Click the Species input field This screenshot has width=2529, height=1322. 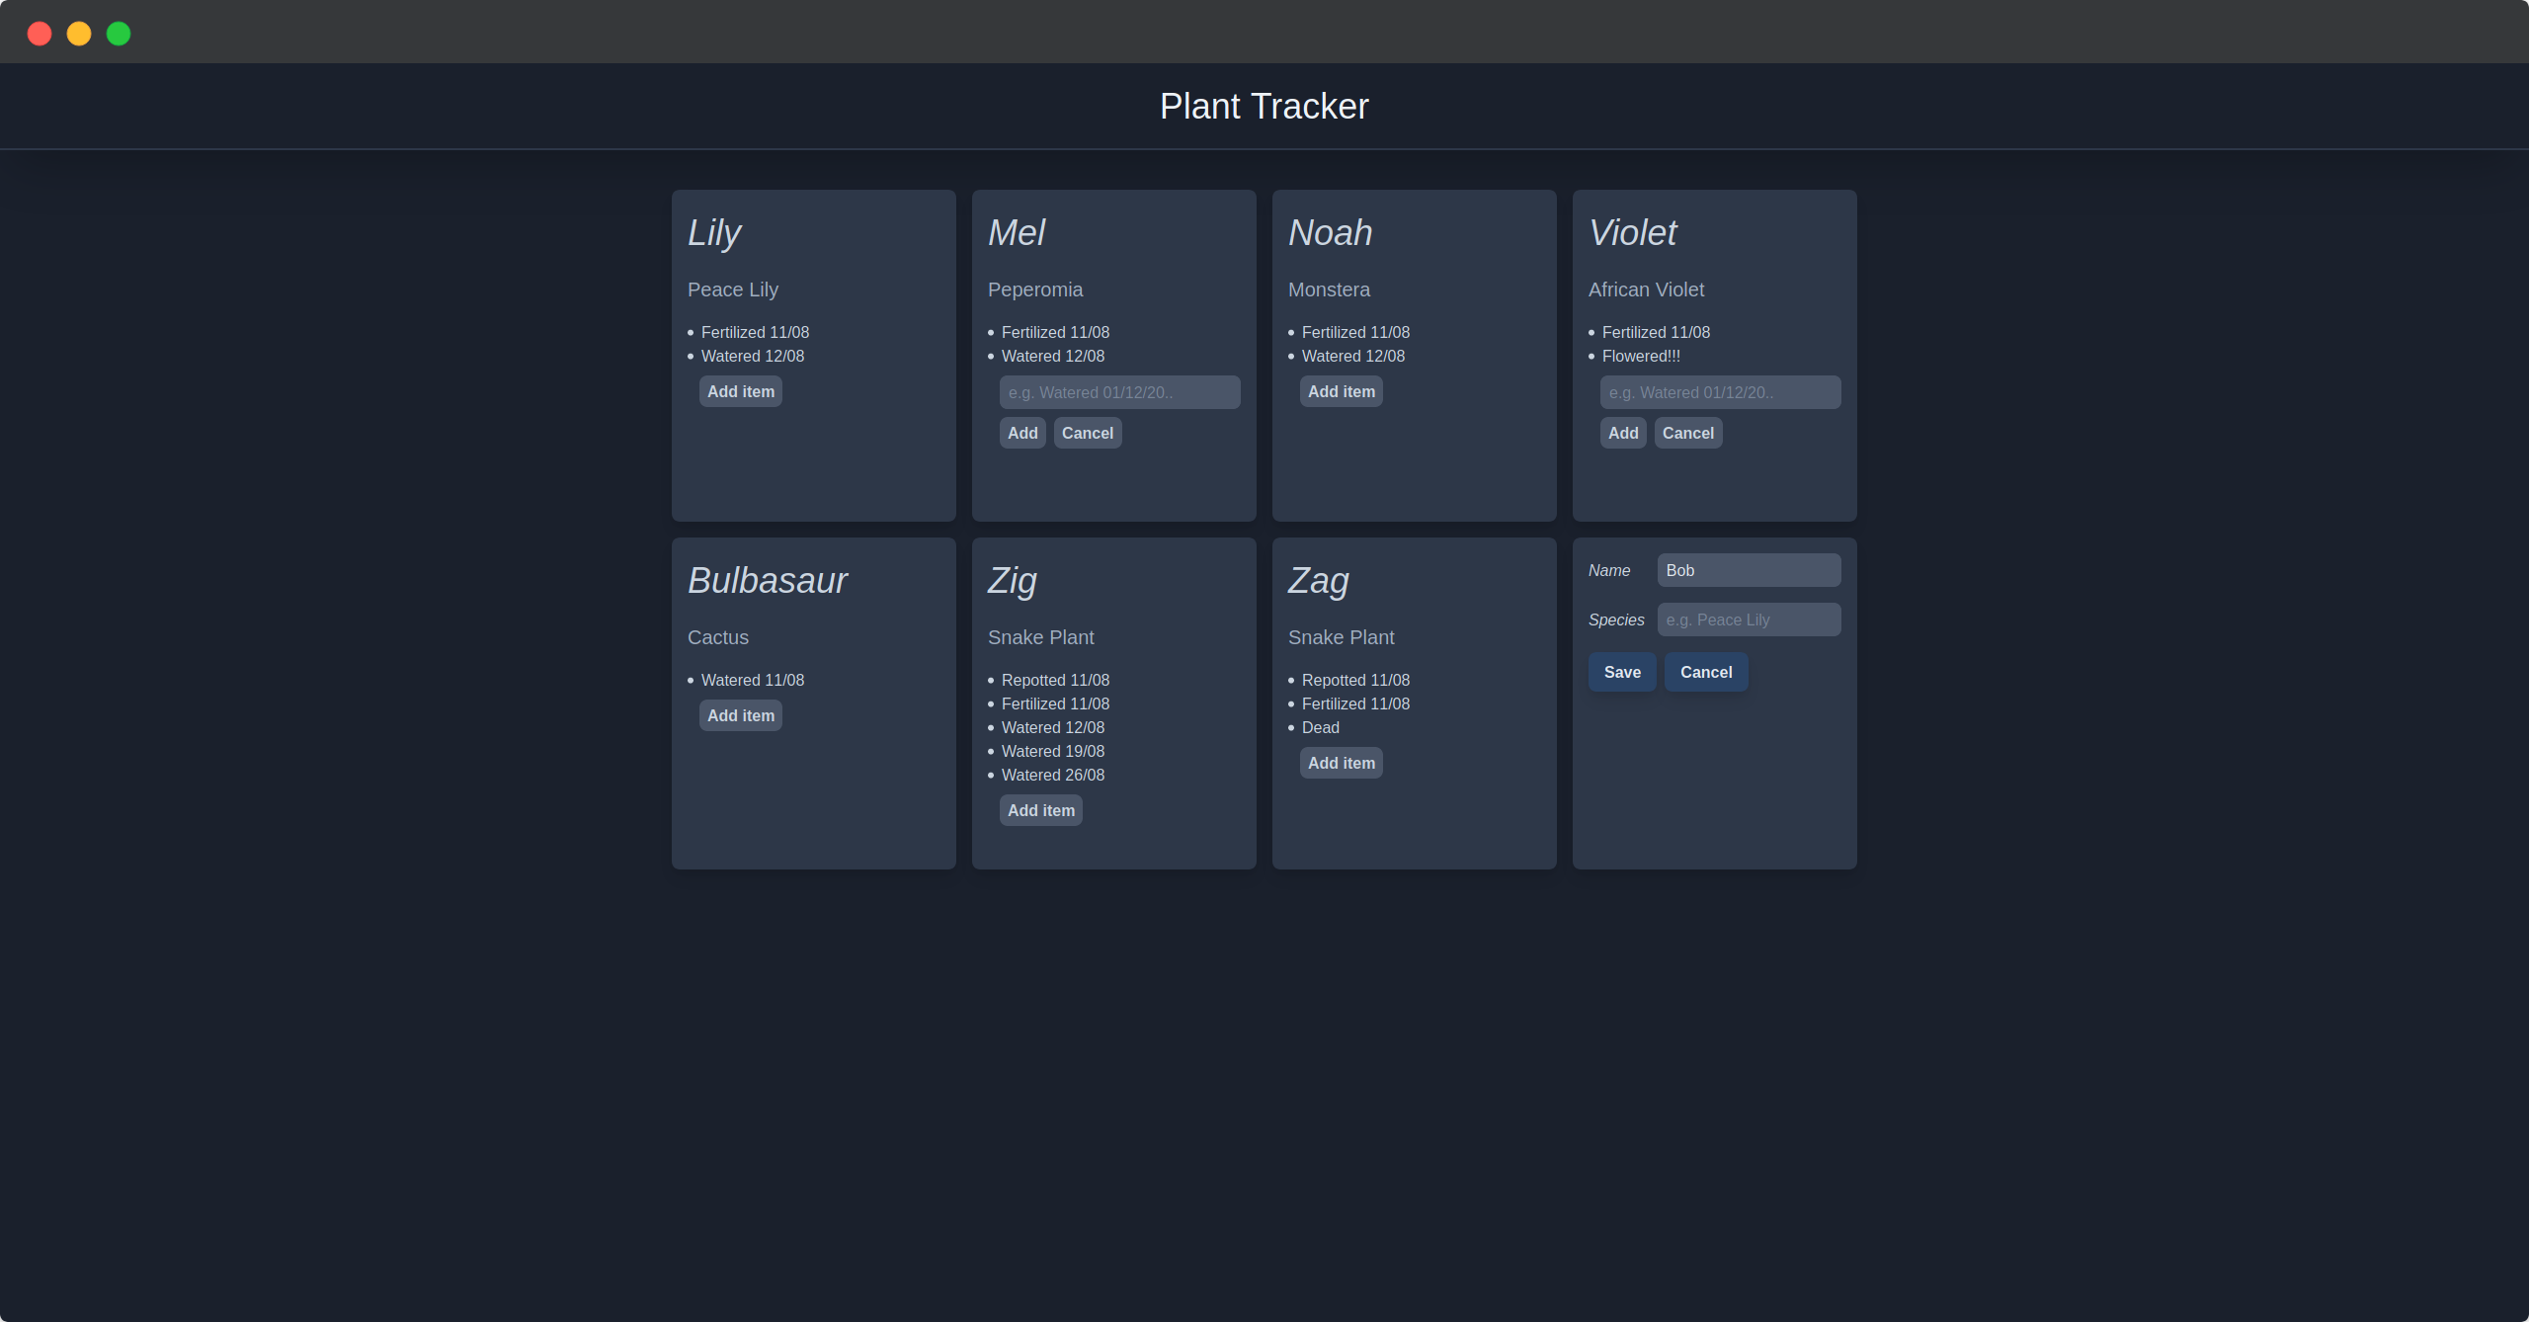point(1749,620)
